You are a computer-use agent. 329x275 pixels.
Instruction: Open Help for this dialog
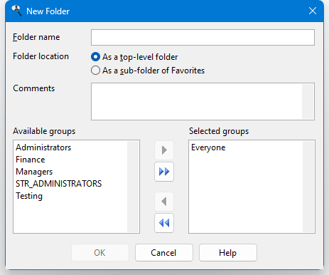[228, 253]
